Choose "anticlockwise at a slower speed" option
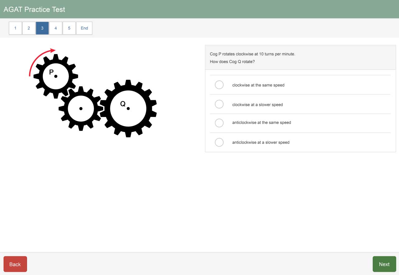This screenshot has height=275, width=399. point(219,142)
